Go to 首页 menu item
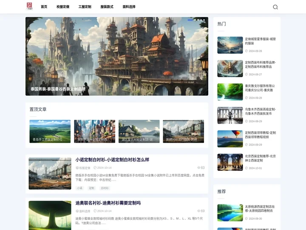Screen dimensions: 306x230 44,7
